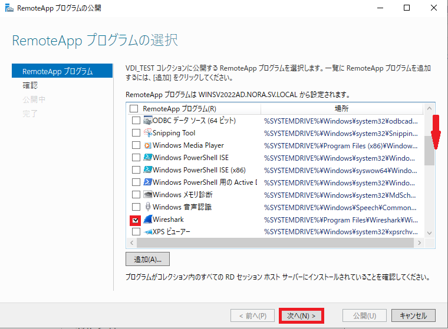Click the Windows PowerShell ISE (x86) icon
The image size is (448, 329).
point(147,170)
